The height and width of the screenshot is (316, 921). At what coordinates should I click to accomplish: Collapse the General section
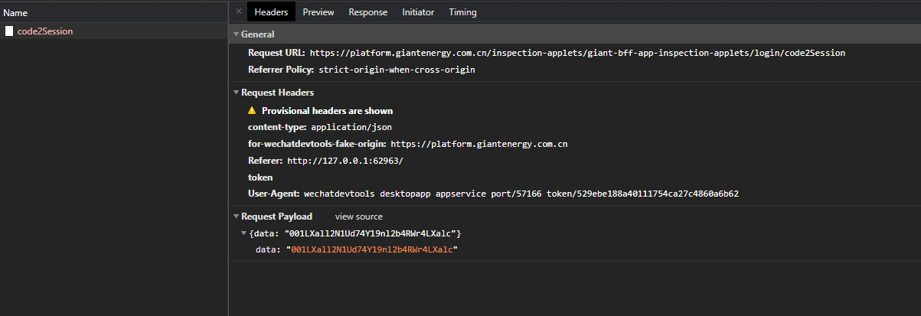(x=236, y=34)
